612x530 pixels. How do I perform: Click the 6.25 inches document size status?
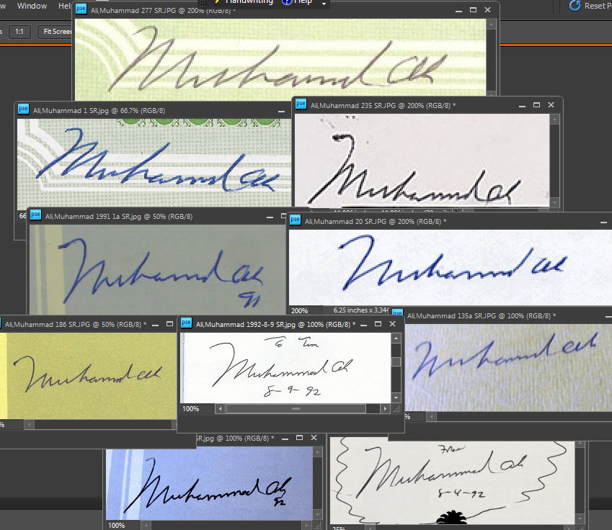(360, 310)
